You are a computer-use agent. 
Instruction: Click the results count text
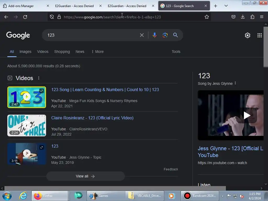click(x=44, y=66)
